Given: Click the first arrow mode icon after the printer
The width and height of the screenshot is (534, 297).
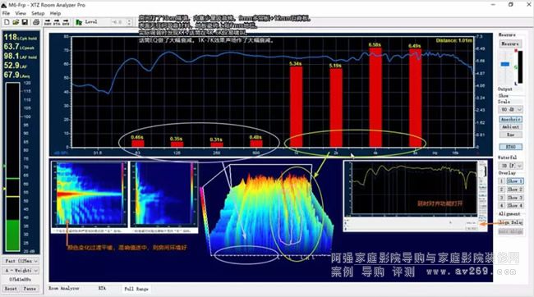Looking at the screenshot, I should click(48, 22).
